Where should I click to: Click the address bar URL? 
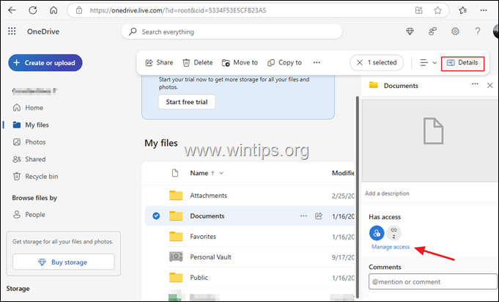[177, 10]
